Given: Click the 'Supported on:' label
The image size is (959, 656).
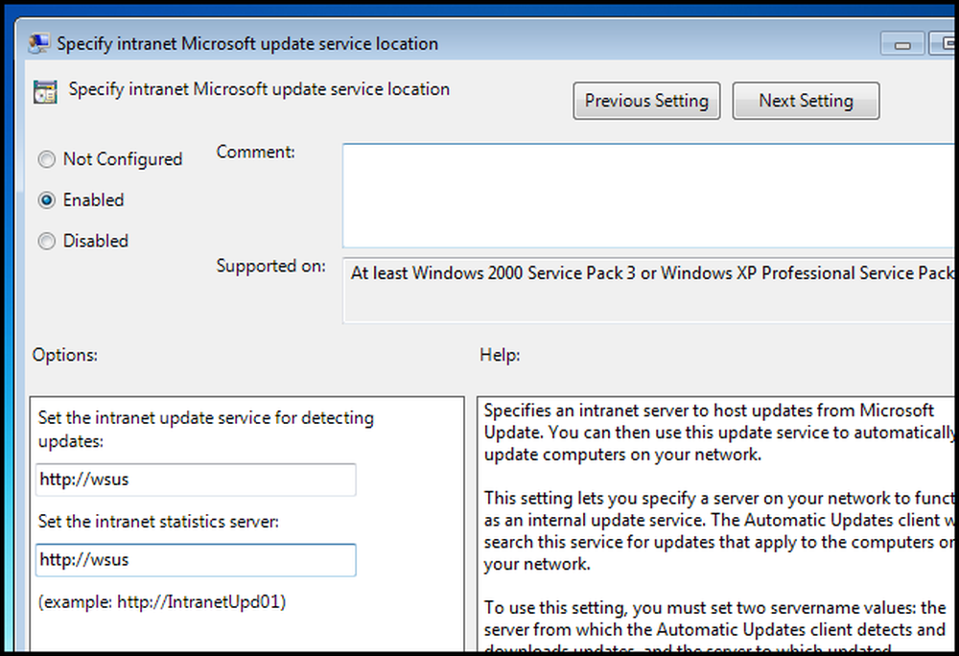Looking at the screenshot, I should tap(271, 267).
